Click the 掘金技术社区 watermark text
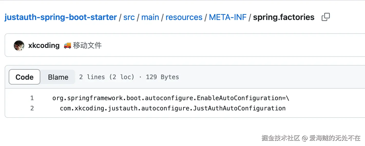This screenshot has width=365, height=146. tap(281, 138)
